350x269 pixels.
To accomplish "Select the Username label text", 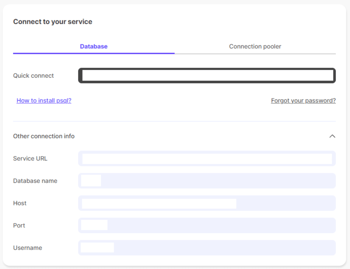I will click(x=27, y=248).
